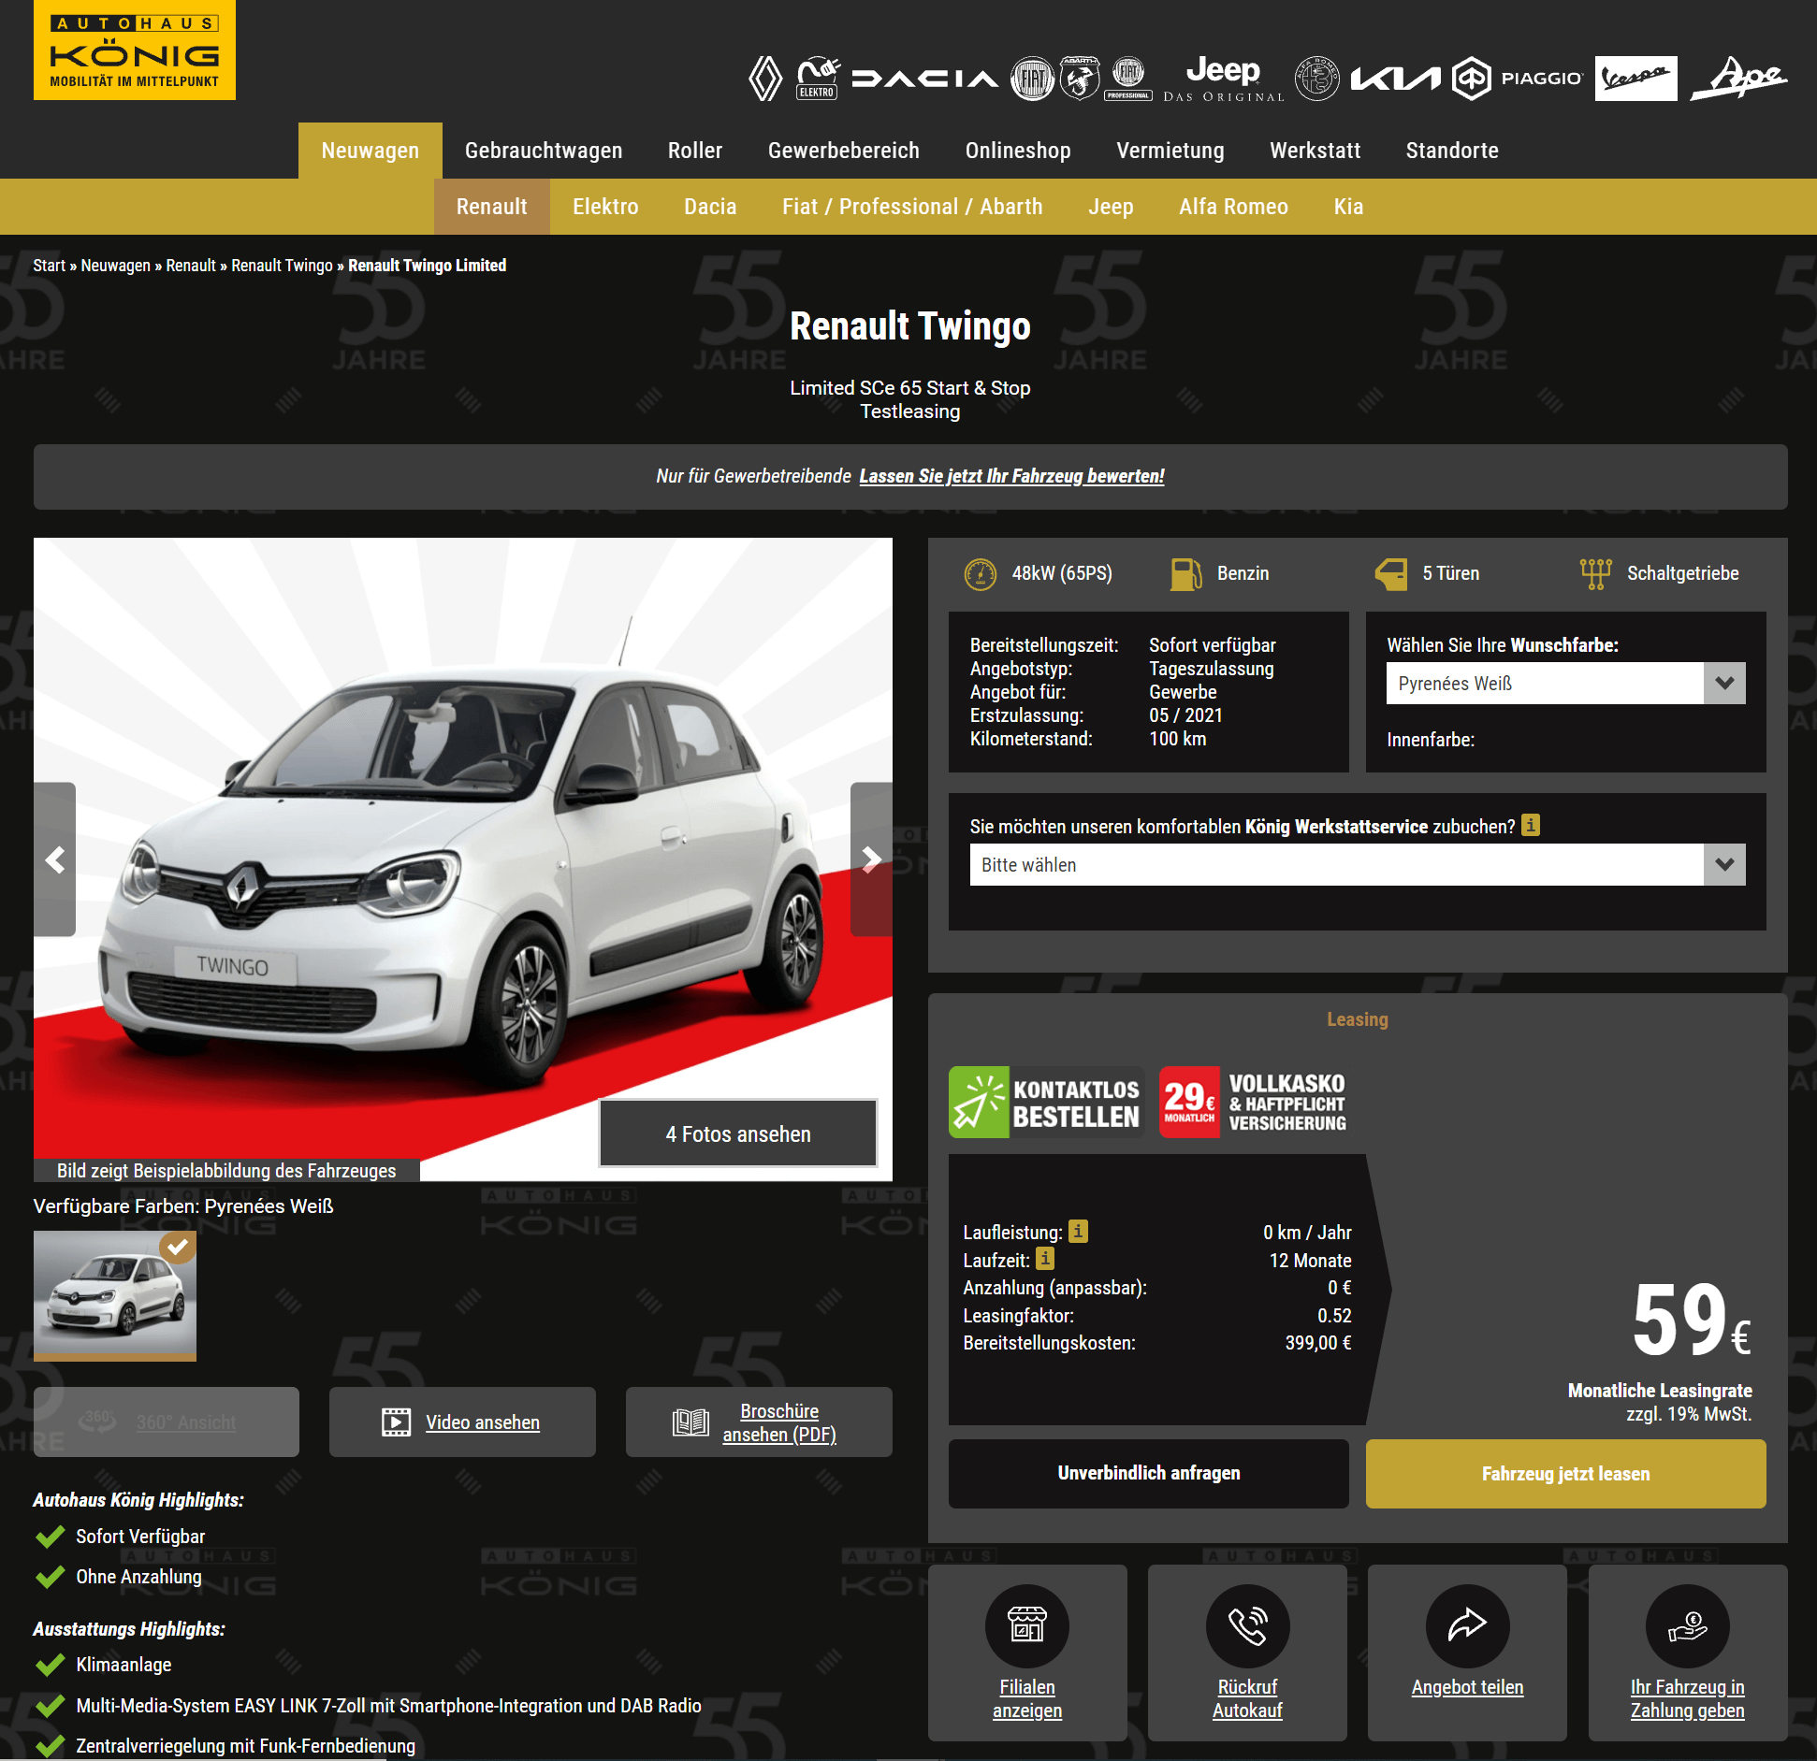Image resolution: width=1817 pixels, height=1761 pixels.
Task: Click 'Lassen Sie jetzt Ihr Fahrzeug bewerten!' link
Action: pos(1011,476)
